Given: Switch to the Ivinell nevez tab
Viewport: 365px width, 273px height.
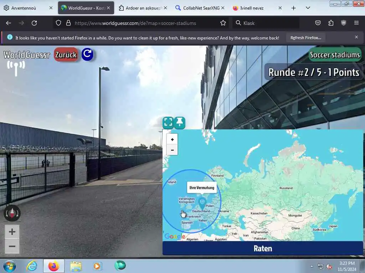Looking at the screenshot, I should click(x=257, y=8).
